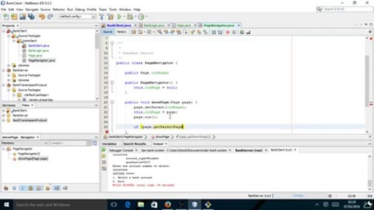Open the Services tab in left panel
Screen dimensions: 374x210
click(x=9, y=105)
